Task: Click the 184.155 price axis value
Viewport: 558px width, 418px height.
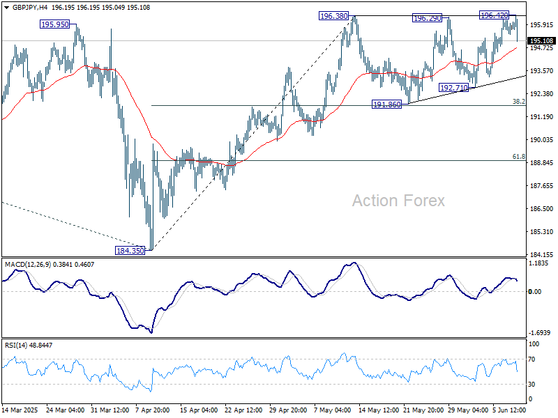Action: pyautogui.click(x=542, y=255)
